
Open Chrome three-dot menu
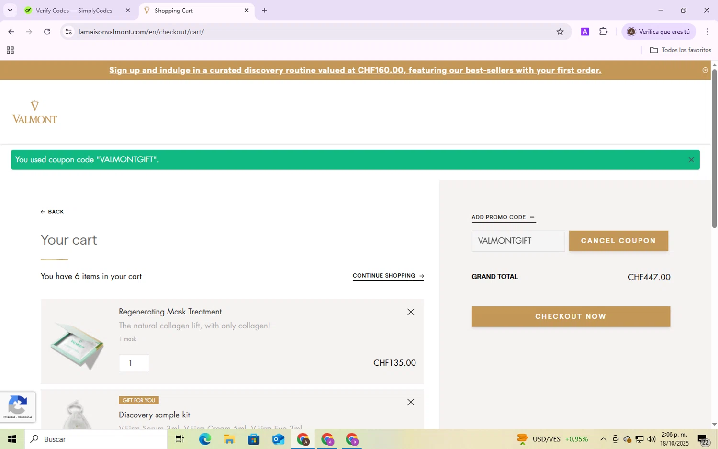pyautogui.click(x=707, y=32)
